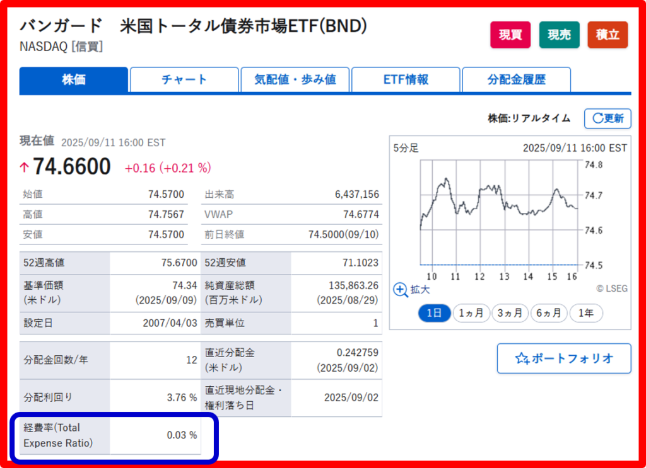Switch chart period to 1年
The width and height of the screenshot is (646, 468).
pos(586,314)
